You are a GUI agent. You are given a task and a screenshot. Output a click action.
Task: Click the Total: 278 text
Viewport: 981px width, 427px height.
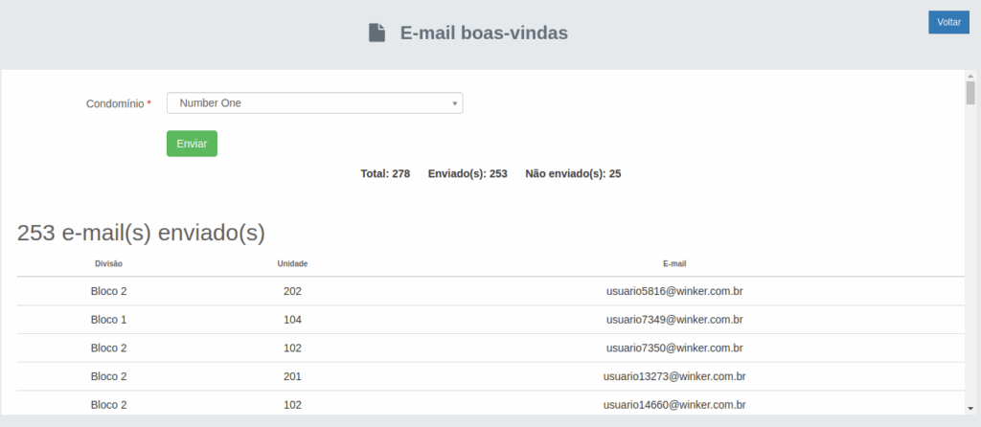pos(385,174)
